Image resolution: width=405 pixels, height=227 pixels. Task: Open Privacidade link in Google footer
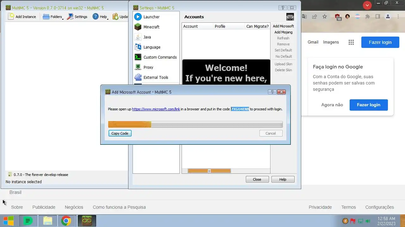pos(320,207)
